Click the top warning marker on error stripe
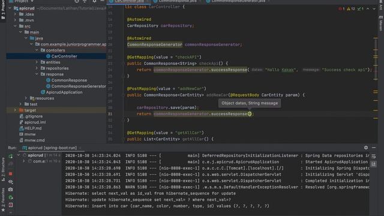Image resolution: width=384 pixels, height=216 pixels. (x=375, y=38)
